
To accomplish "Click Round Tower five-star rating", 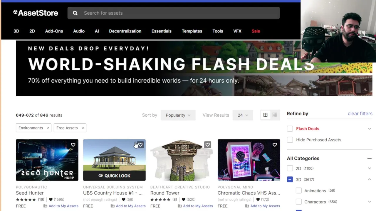I will [x=160, y=200].
